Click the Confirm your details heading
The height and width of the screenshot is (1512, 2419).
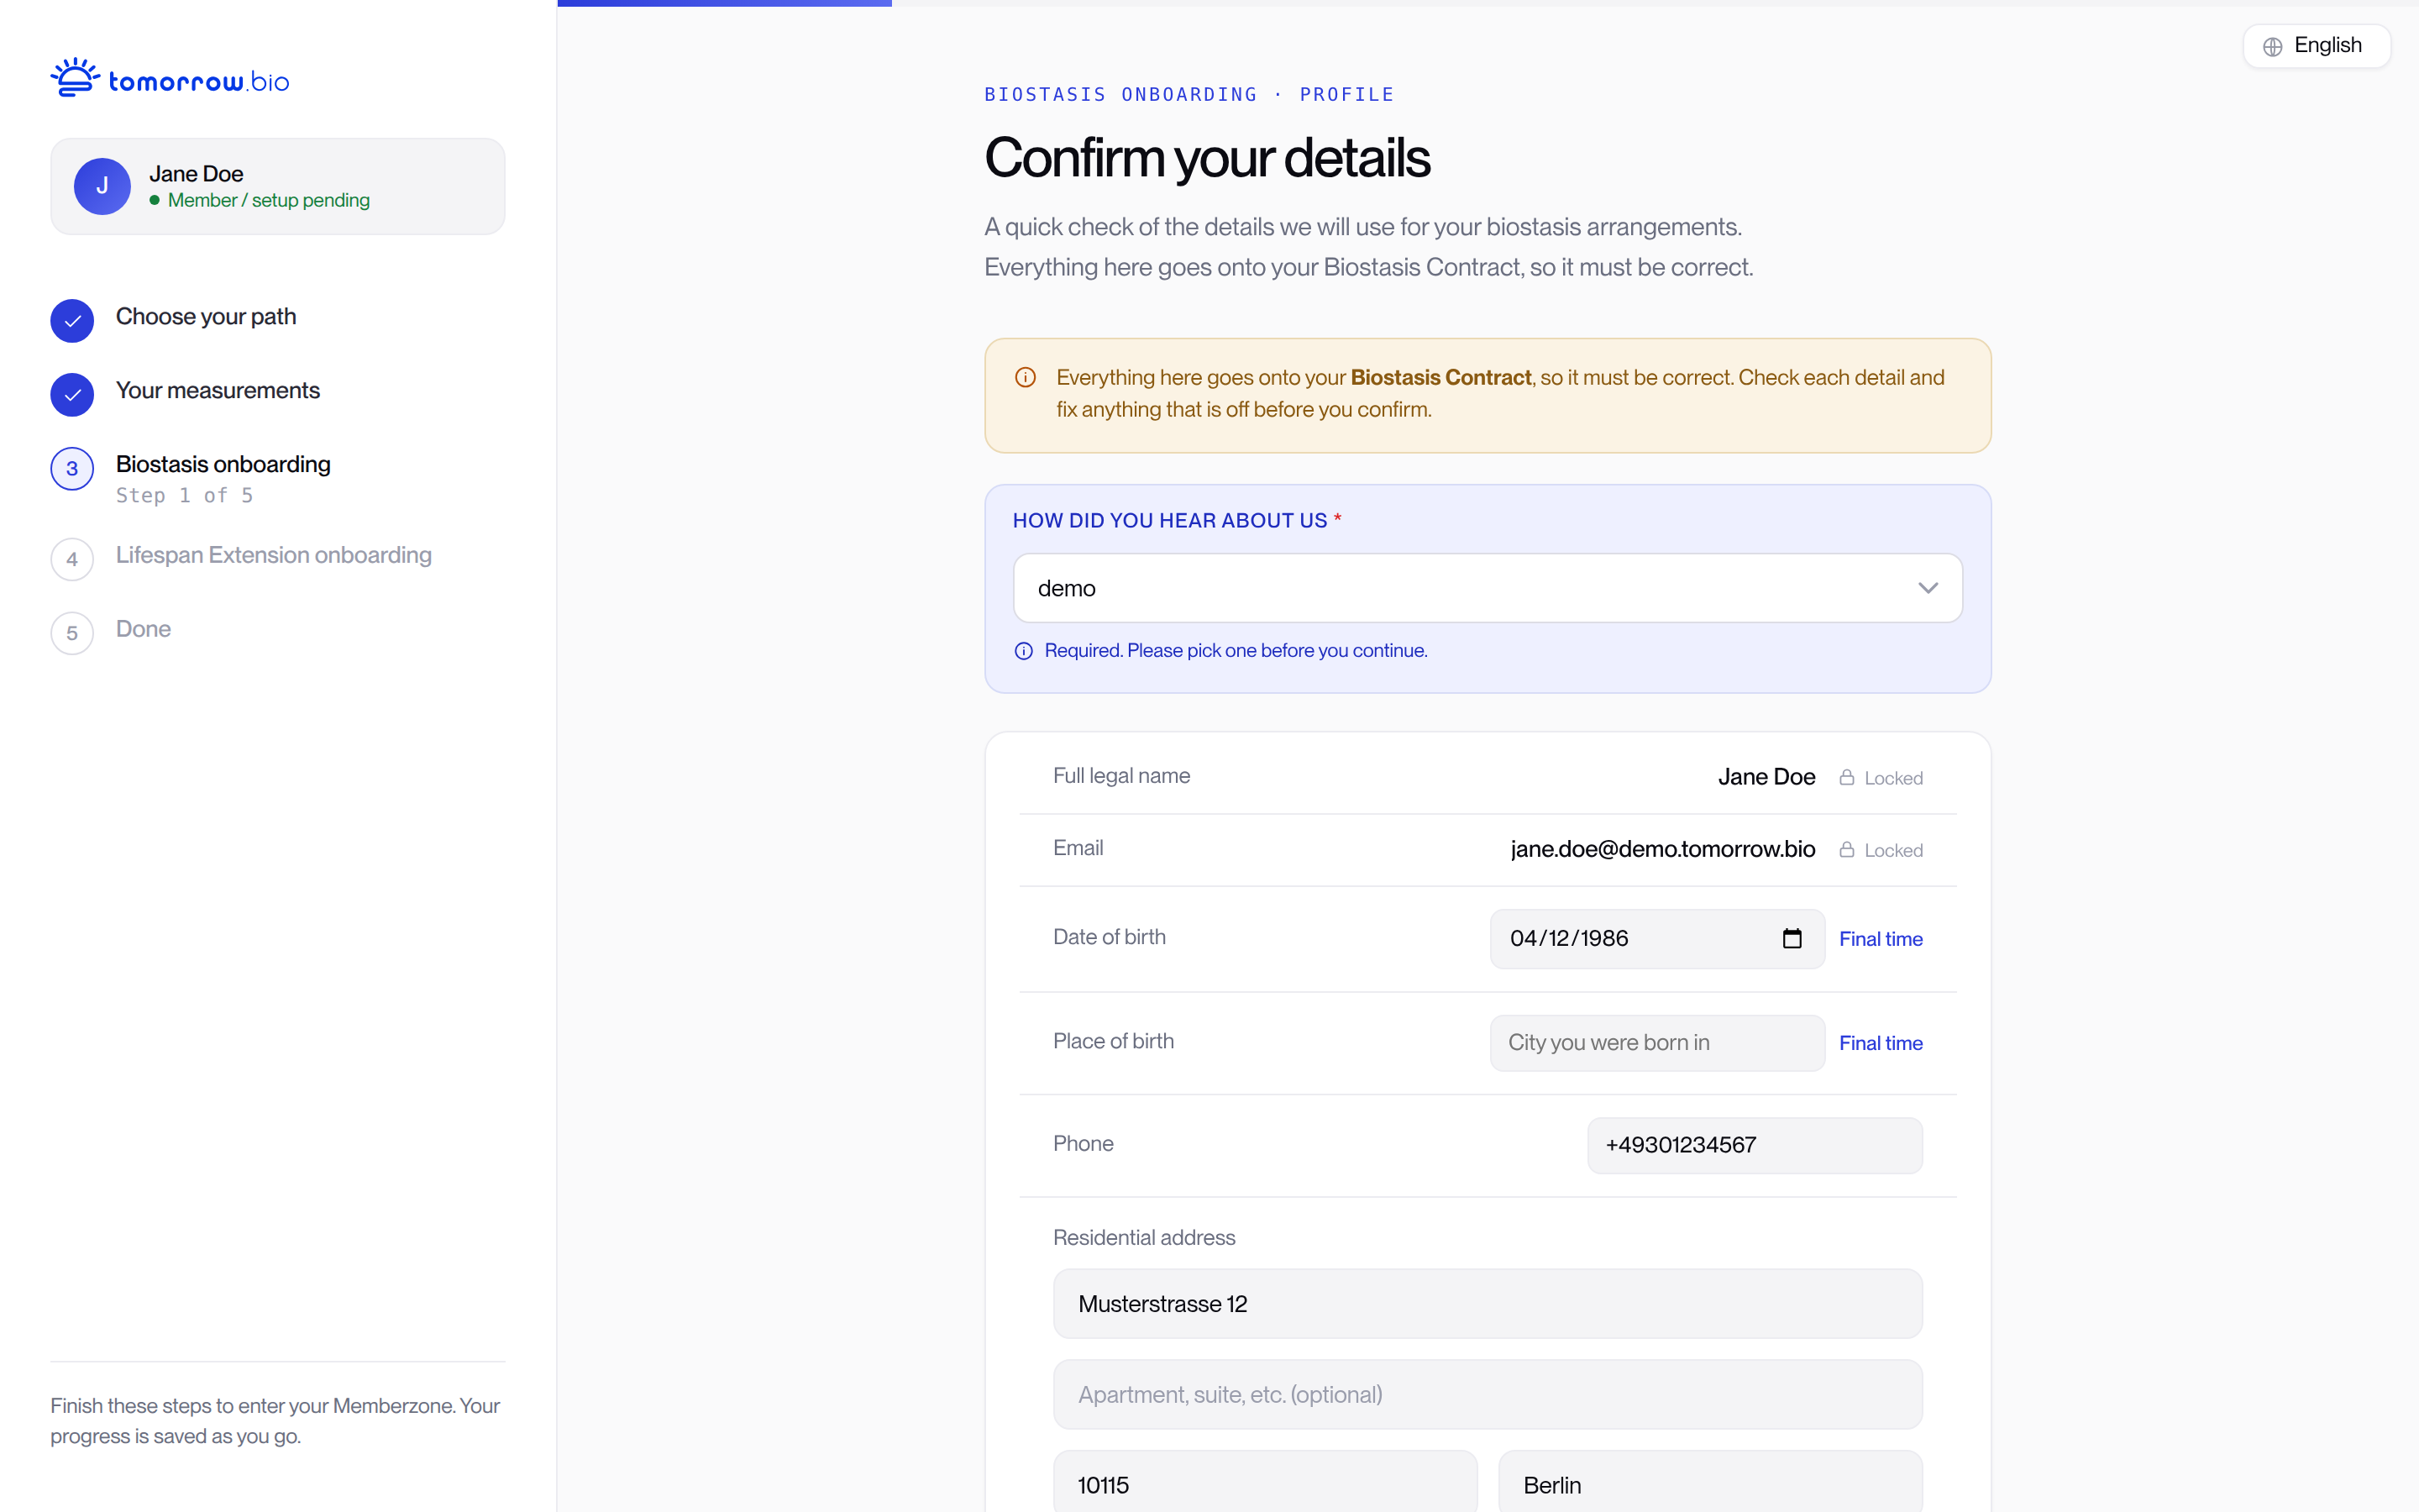point(1208,158)
